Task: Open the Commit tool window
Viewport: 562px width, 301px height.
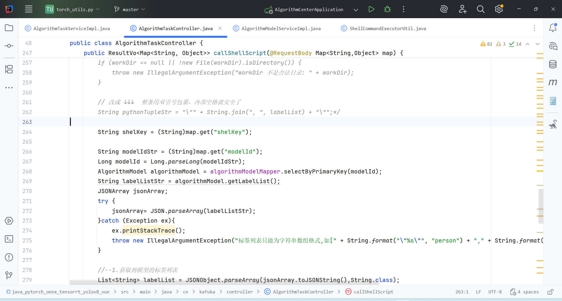Action: click(x=9, y=46)
